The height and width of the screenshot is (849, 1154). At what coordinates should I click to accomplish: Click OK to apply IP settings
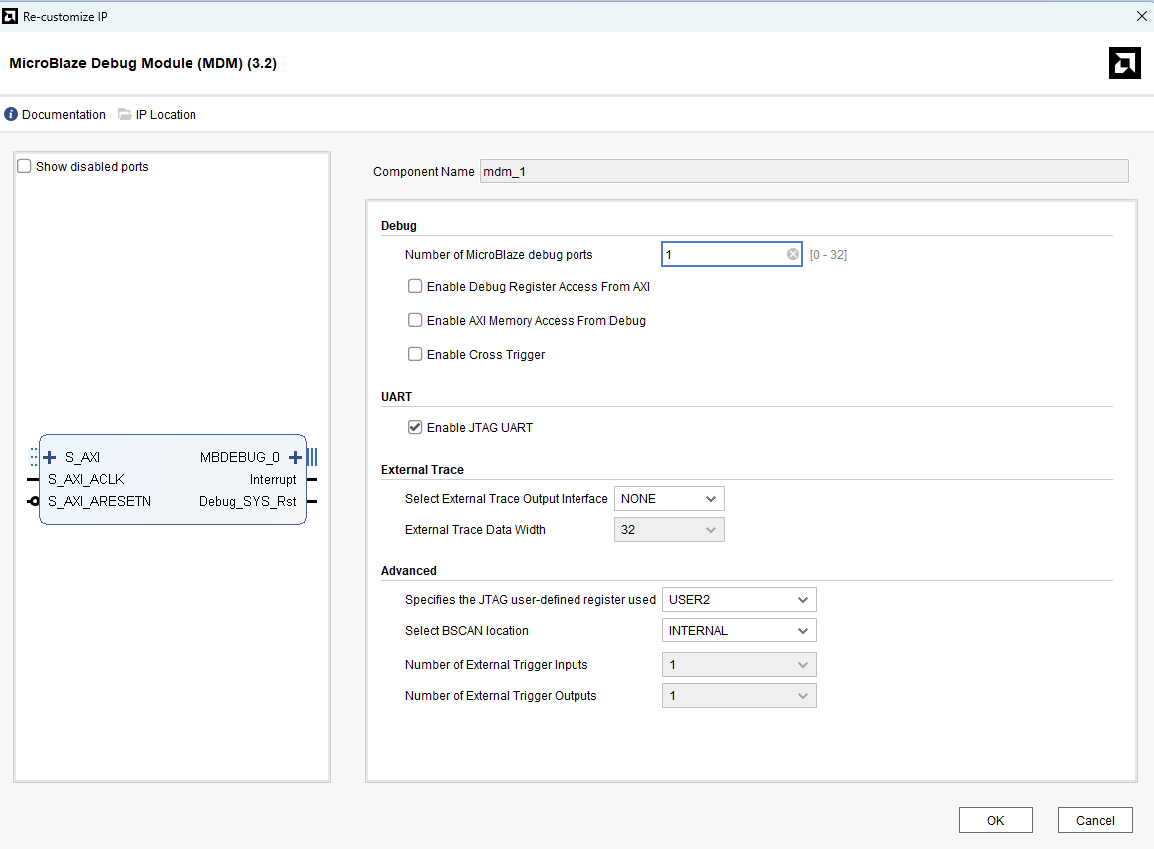(x=995, y=821)
